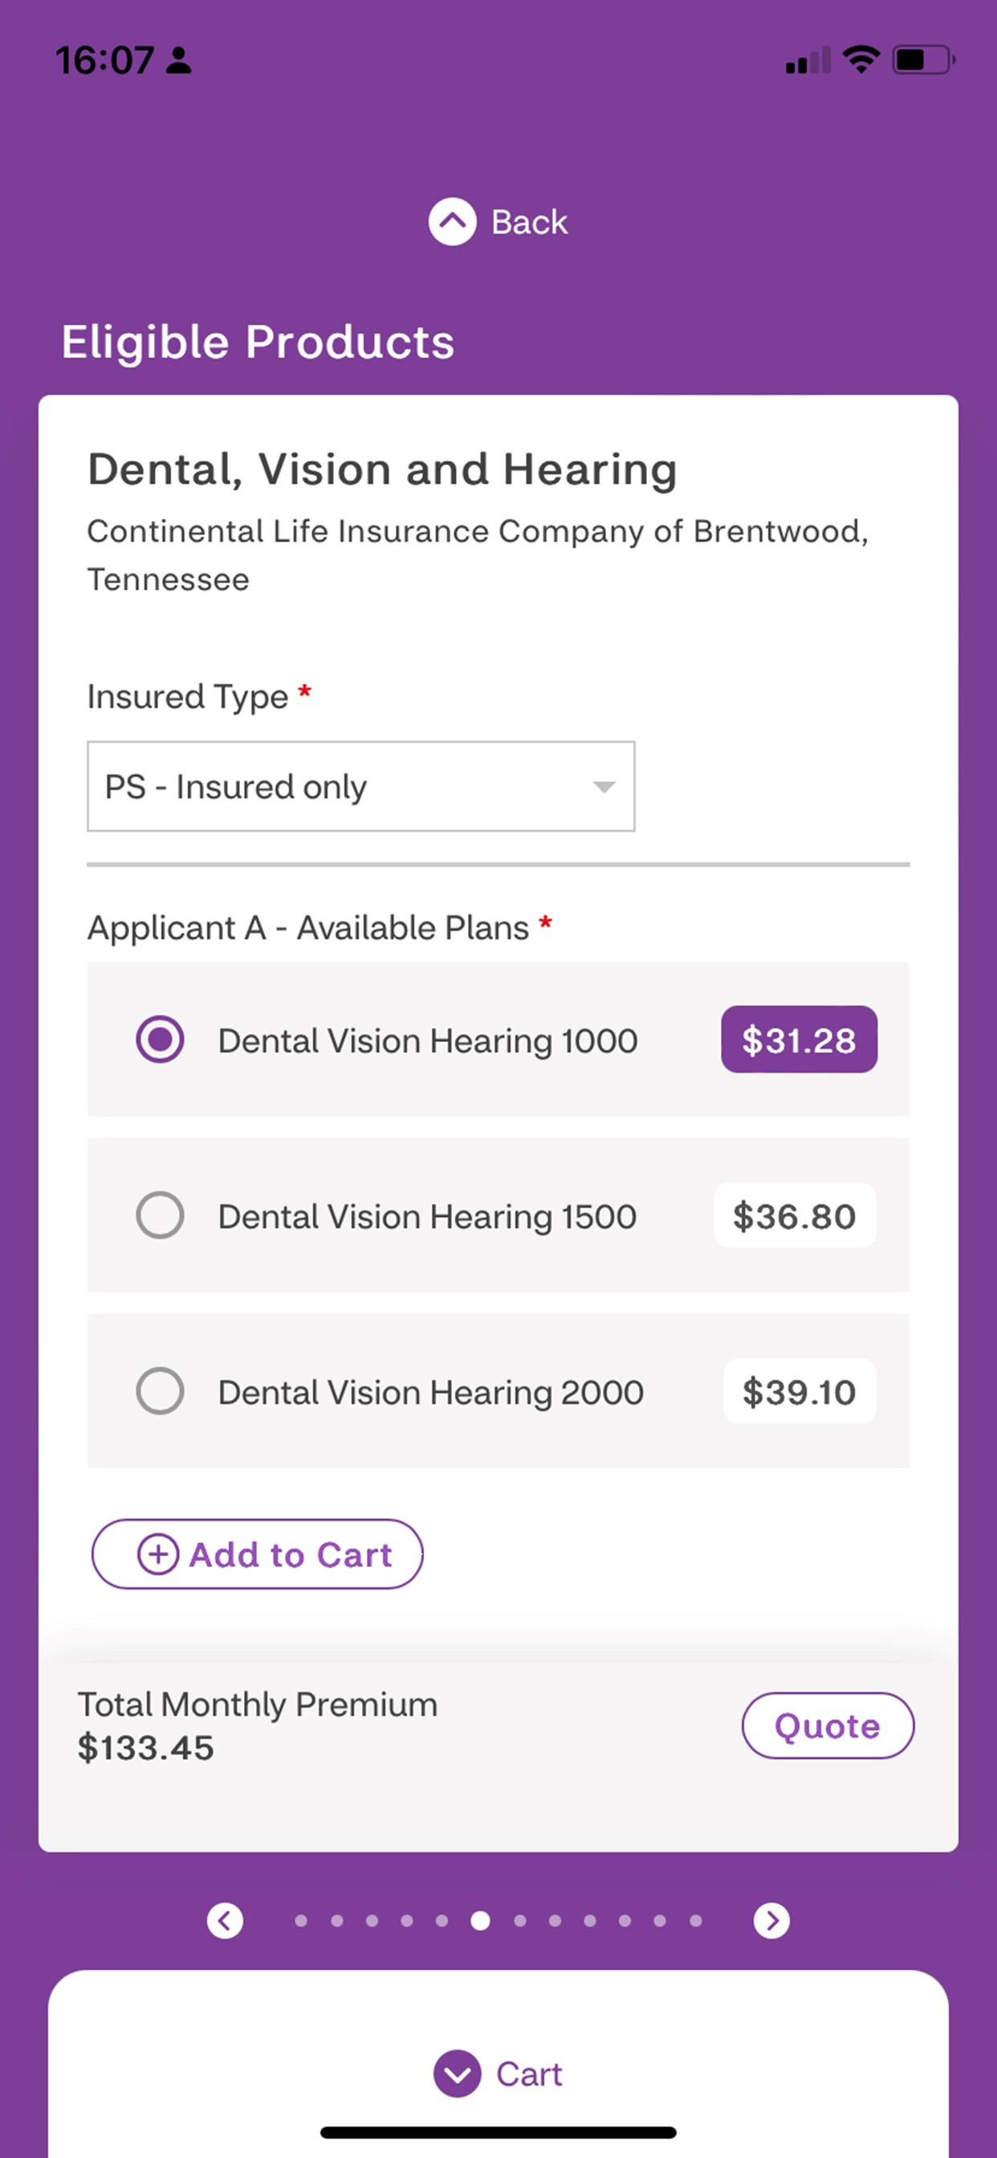This screenshot has width=997, height=2158.
Task: Jump to the last carousel page dot
Action: pos(695,1920)
